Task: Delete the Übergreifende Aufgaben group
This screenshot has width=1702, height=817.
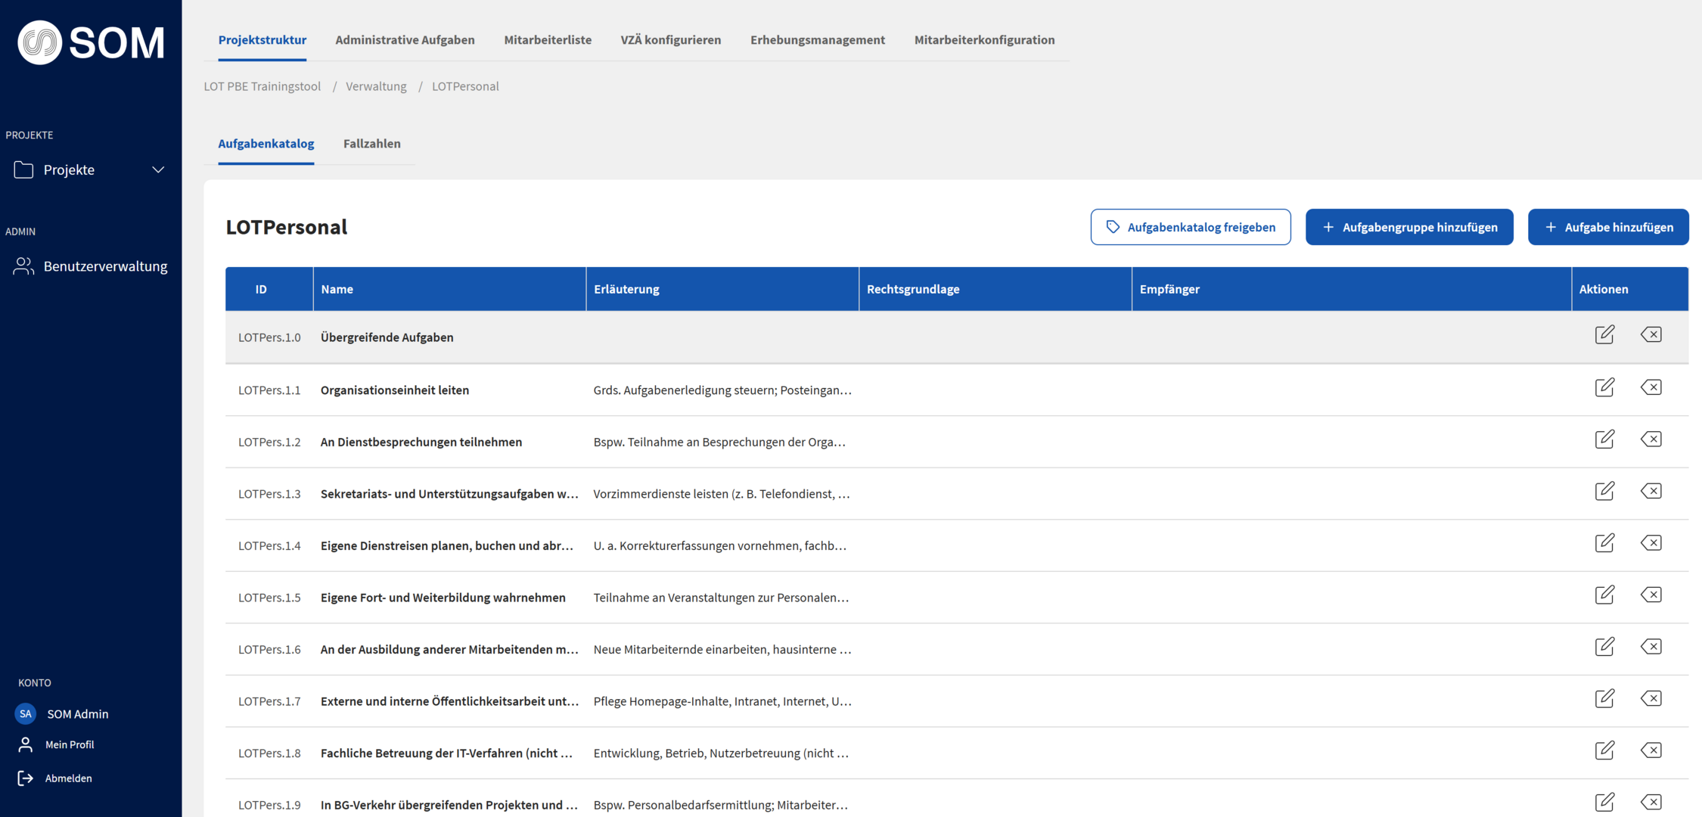Action: (1651, 335)
